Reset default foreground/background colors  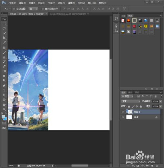(2, 114)
